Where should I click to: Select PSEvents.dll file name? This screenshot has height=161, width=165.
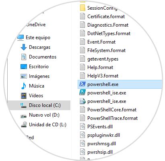(100, 127)
